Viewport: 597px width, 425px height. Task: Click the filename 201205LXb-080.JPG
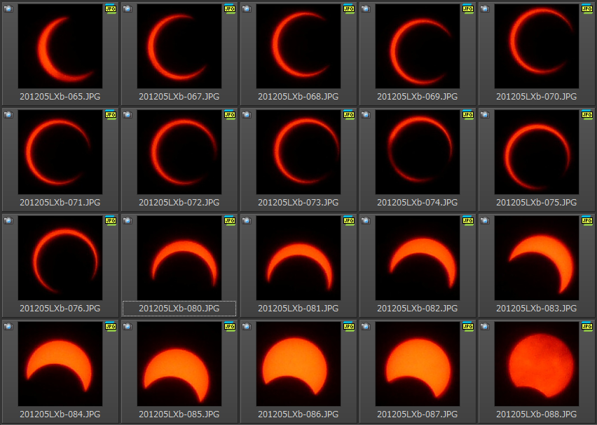tap(179, 309)
